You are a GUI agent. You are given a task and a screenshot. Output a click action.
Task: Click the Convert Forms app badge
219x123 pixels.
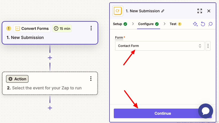click(32, 28)
